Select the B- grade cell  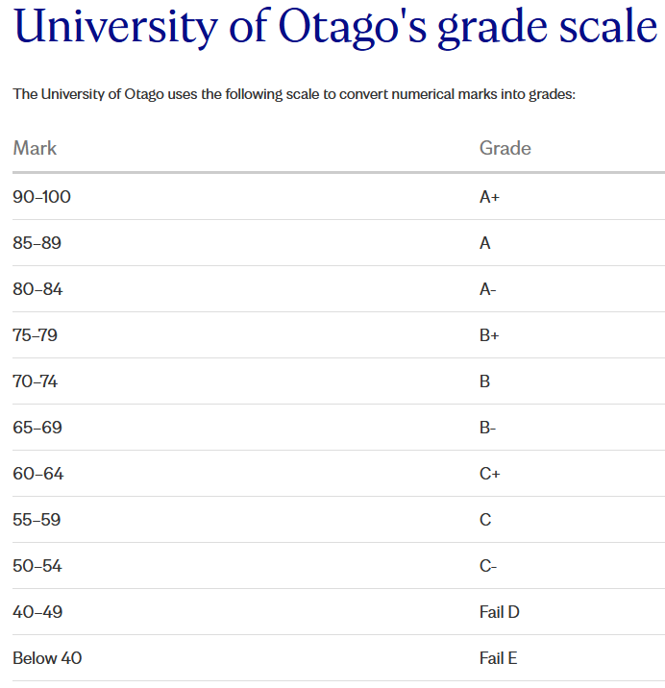tap(487, 428)
